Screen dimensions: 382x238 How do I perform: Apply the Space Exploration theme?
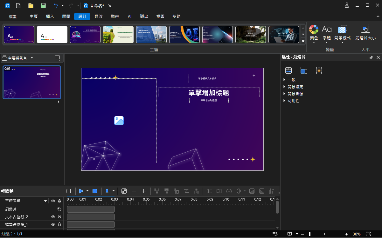[218, 35]
